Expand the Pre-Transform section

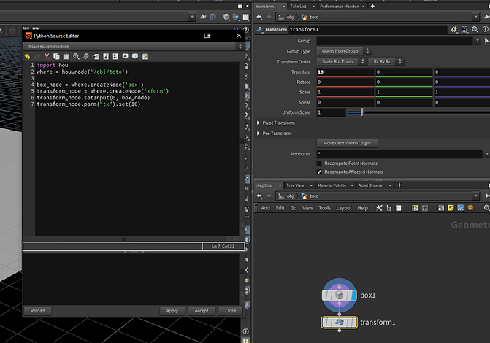pos(258,134)
